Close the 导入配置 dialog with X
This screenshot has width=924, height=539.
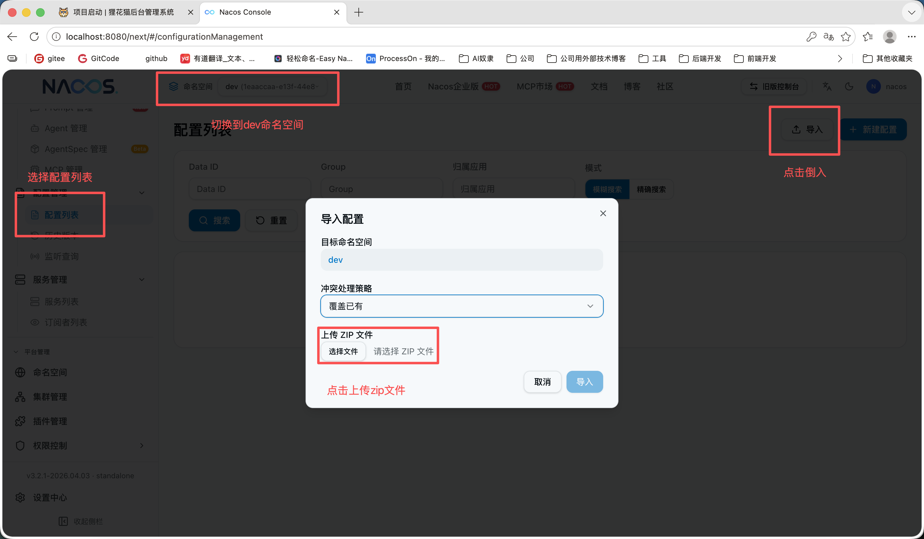coord(603,213)
